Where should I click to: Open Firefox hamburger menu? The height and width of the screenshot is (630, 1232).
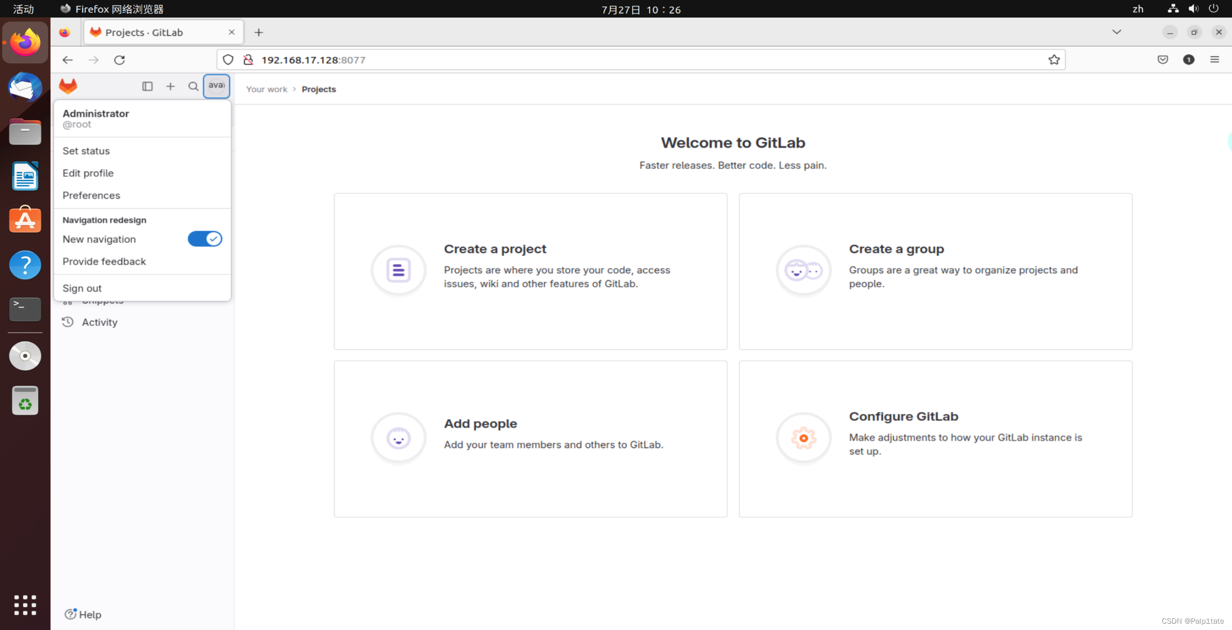click(1215, 60)
